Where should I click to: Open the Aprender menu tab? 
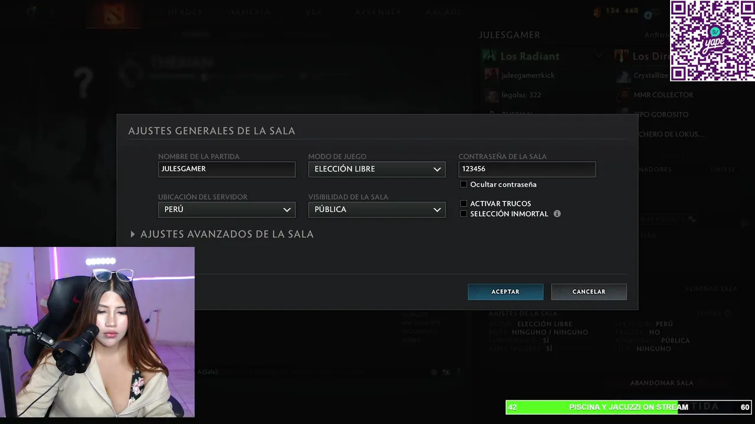coord(379,12)
